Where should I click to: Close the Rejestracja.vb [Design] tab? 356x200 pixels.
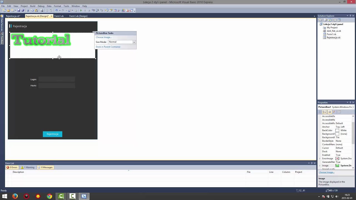pos(51,16)
